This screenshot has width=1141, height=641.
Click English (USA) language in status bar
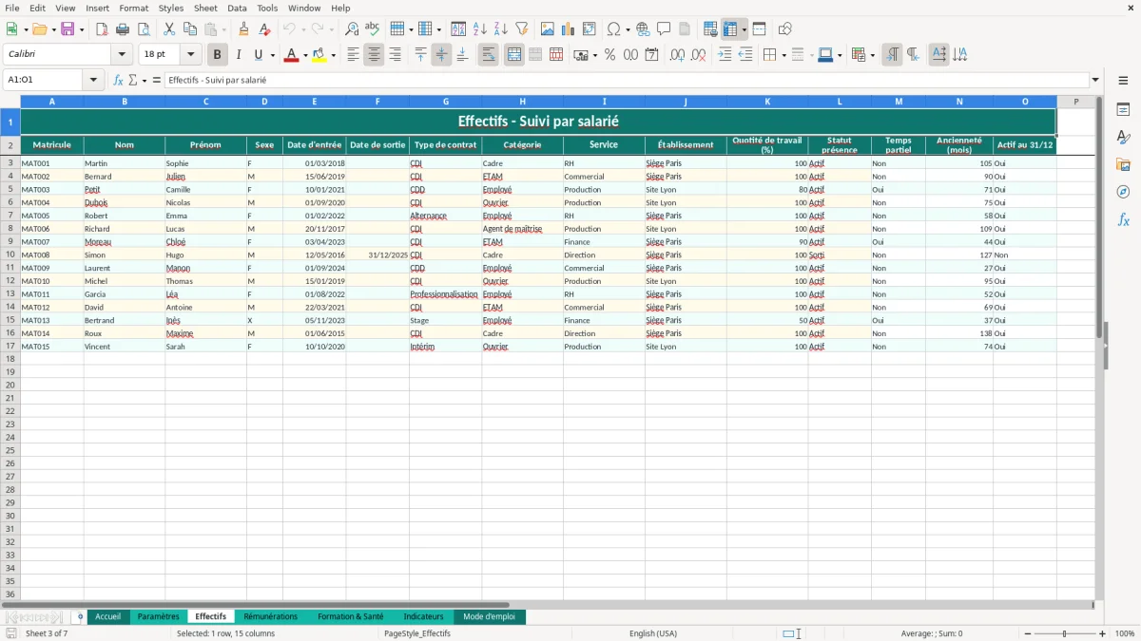click(x=653, y=633)
